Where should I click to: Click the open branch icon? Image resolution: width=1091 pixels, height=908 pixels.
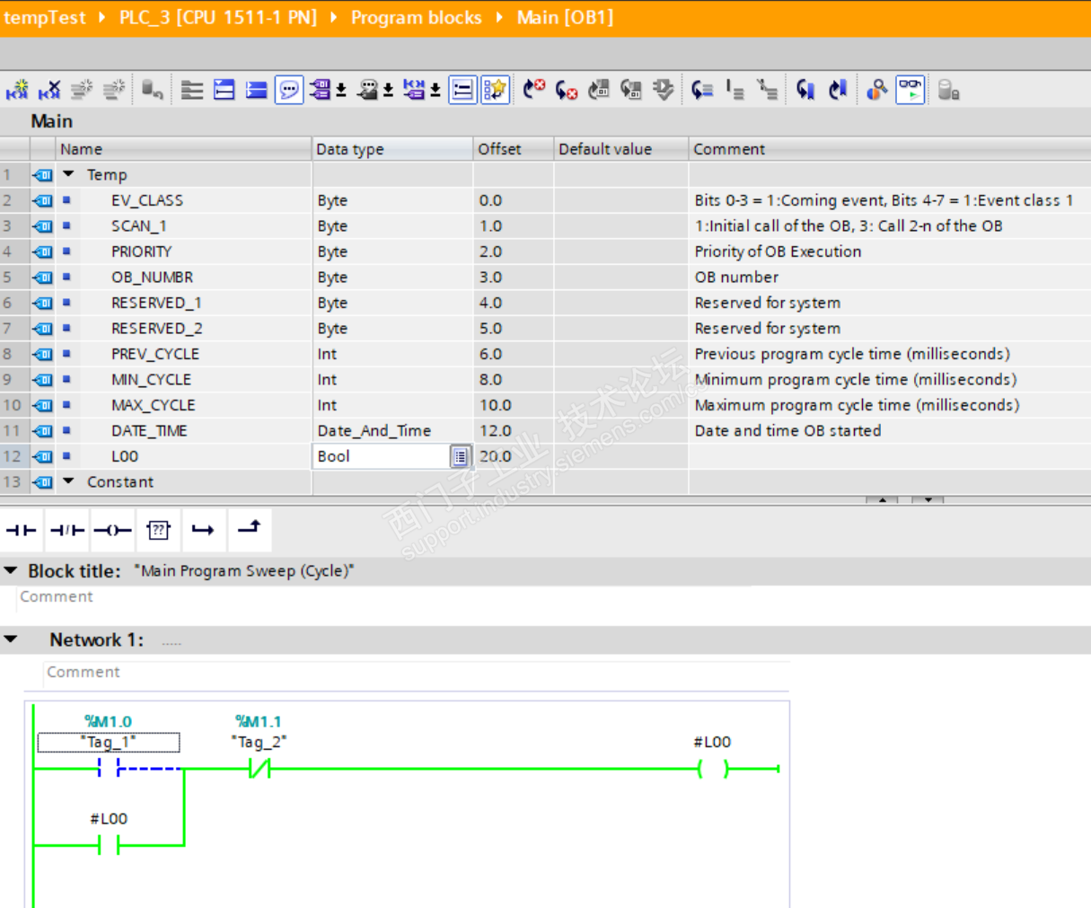(x=204, y=530)
